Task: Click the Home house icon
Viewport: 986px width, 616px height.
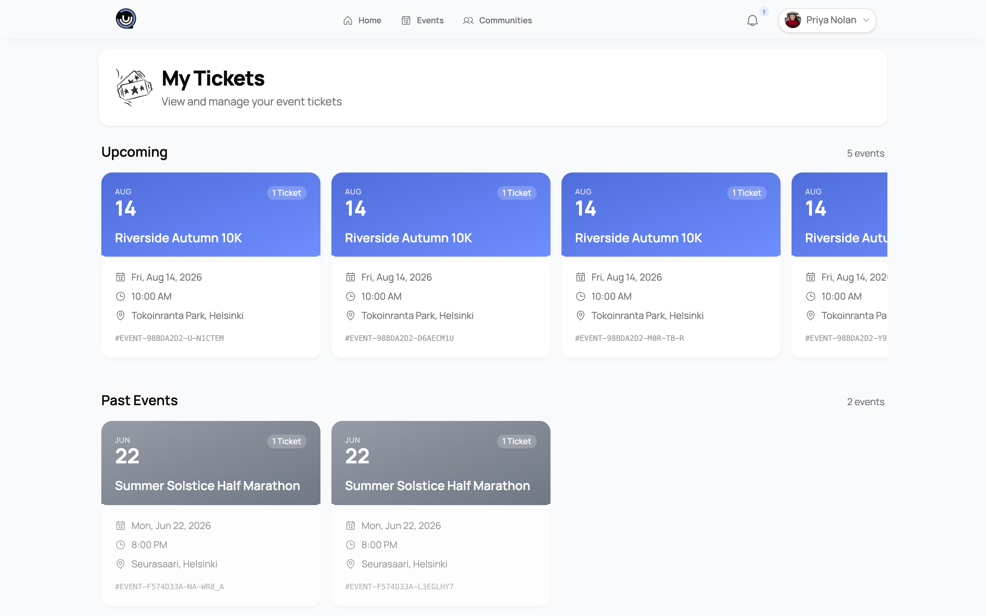Action: [x=347, y=21]
